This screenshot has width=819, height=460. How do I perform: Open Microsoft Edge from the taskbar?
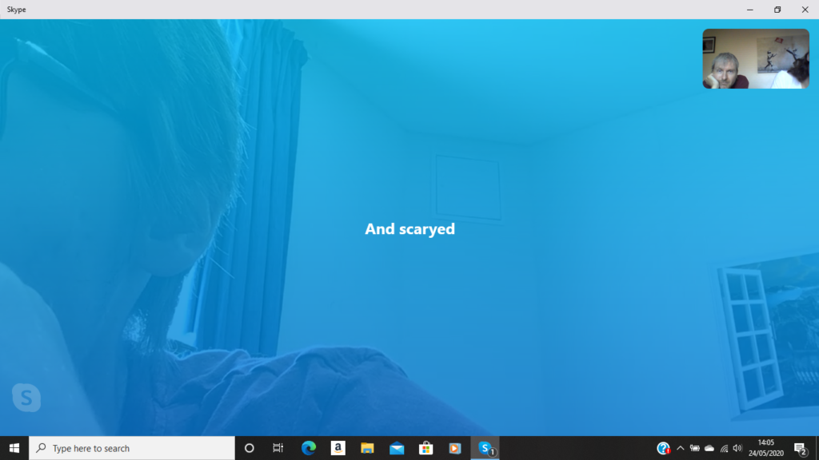[309, 448]
